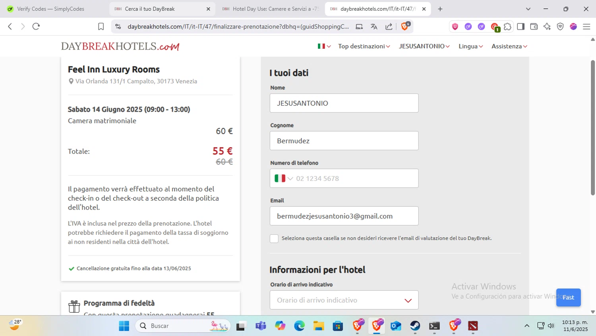Open Outlook from taskbar

click(x=396, y=326)
